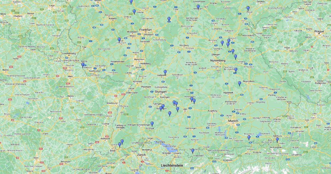Click the southern of two markers near Basel
The height and width of the screenshot is (174, 331).
[x=120, y=144]
